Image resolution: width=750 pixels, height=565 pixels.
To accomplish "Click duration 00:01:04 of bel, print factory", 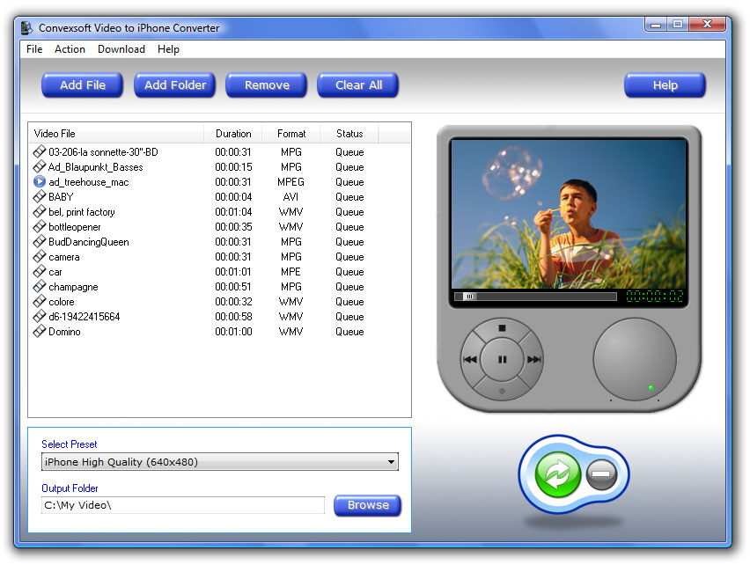I will pos(233,212).
